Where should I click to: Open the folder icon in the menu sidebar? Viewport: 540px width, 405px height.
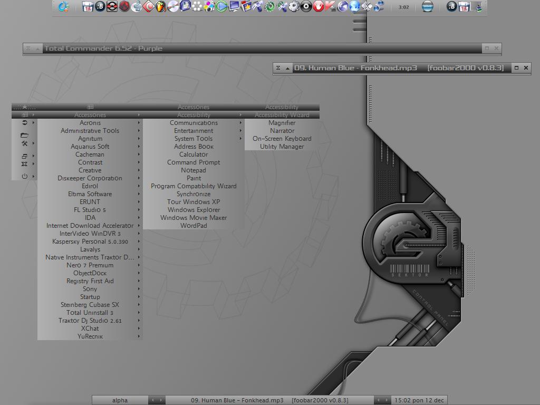pyautogui.click(x=24, y=135)
